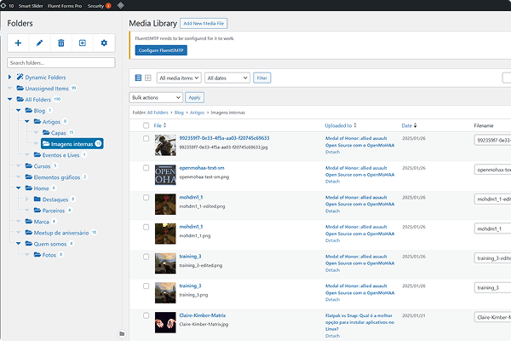Click the add subfolder boxed-plus icon
Image resolution: width=511 pixels, height=341 pixels.
83,43
